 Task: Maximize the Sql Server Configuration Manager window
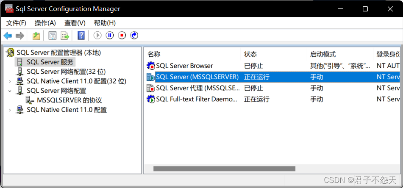(x=365, y=9)
